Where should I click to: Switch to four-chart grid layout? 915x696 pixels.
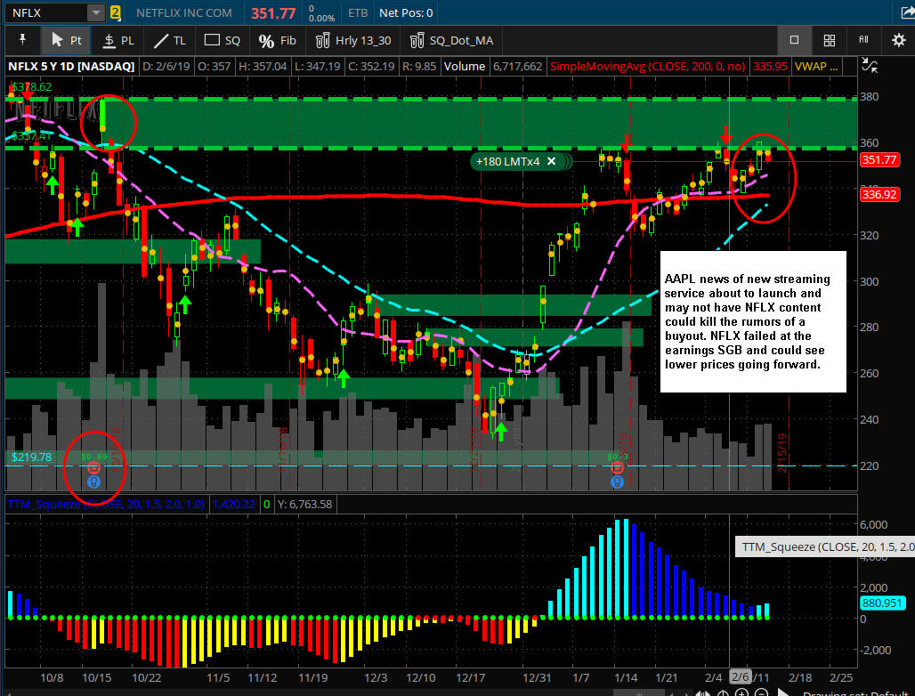tap(829, 40)
